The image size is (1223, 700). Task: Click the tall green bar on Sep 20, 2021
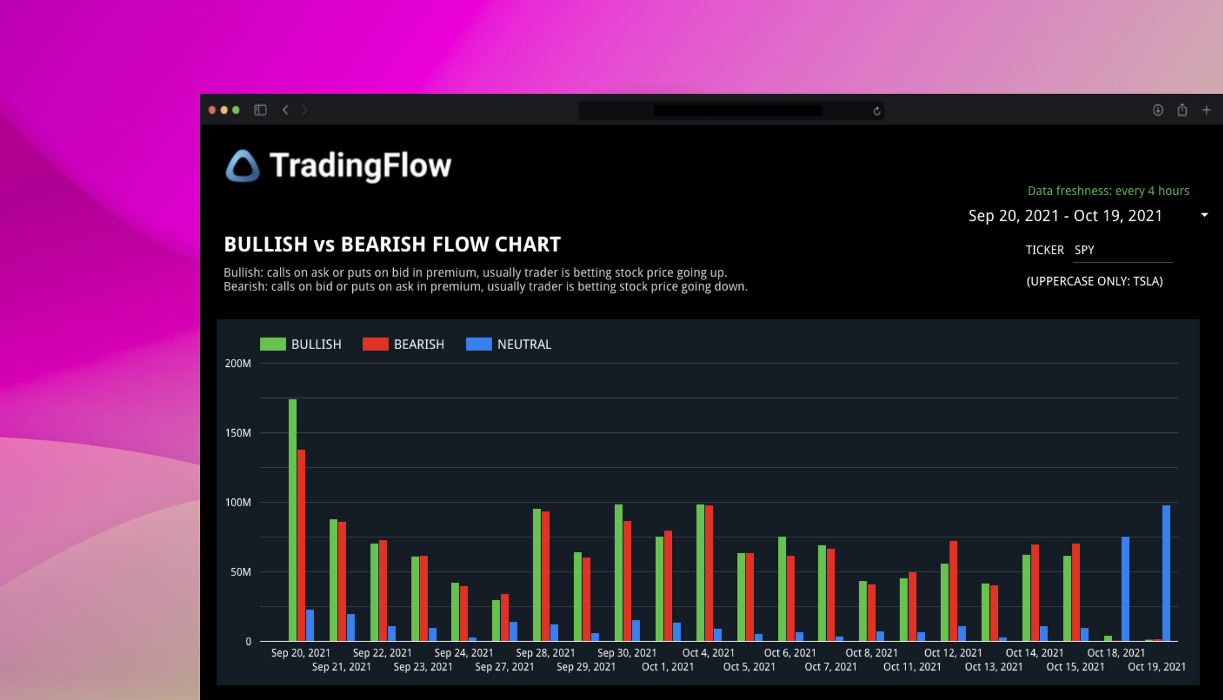tap(292, 520)
